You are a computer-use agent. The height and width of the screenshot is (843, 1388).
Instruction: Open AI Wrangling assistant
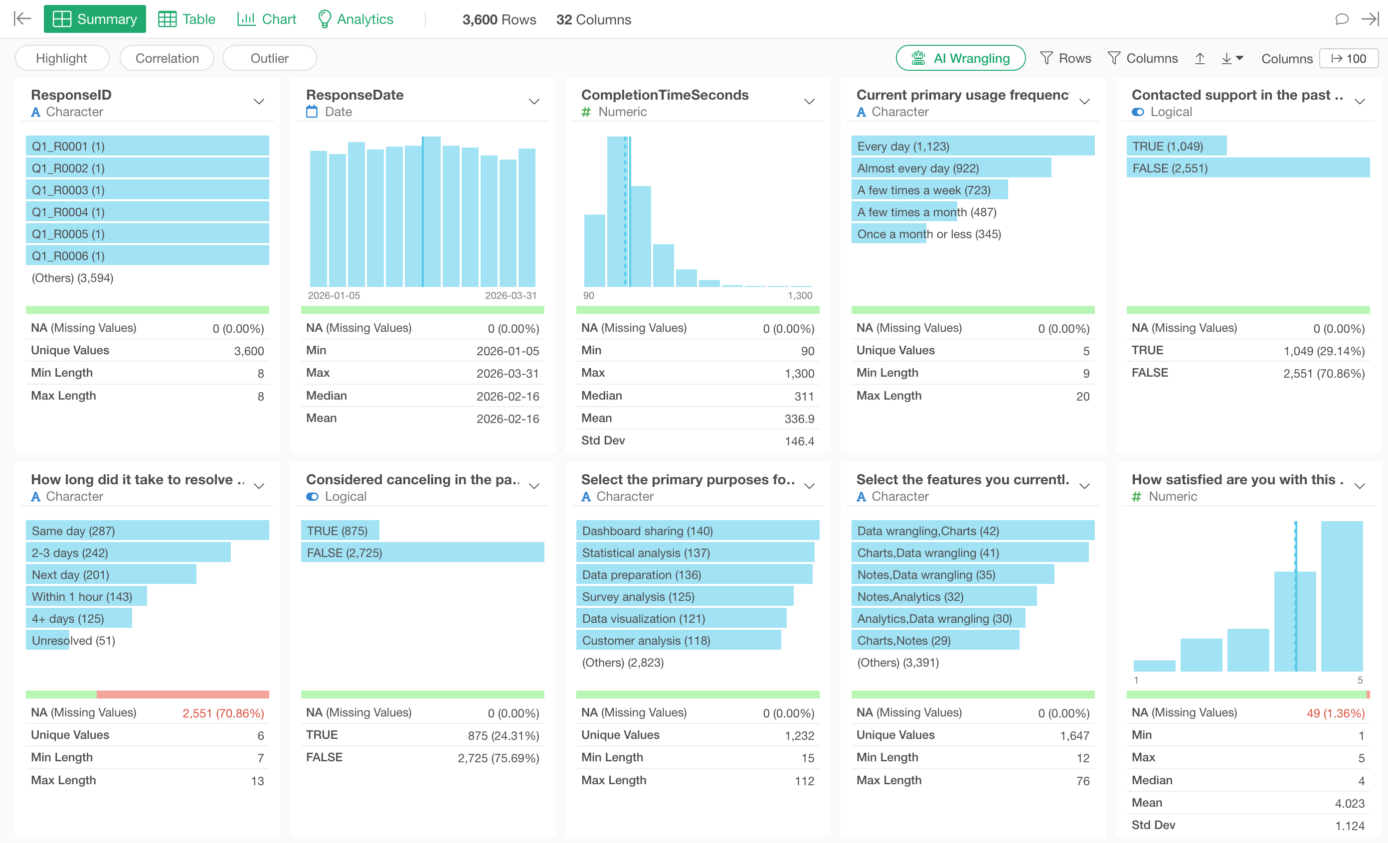[x=960, y=58]
